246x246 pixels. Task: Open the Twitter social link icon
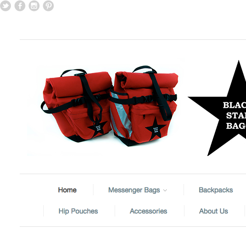[5, 6]
